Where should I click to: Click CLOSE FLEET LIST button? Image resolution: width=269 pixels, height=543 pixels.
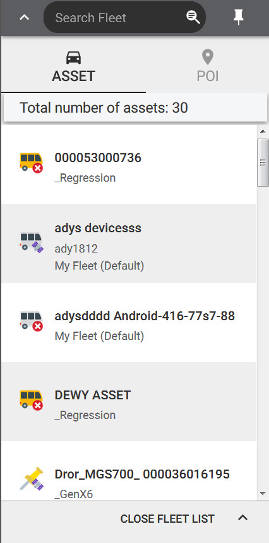pyautogui.click(x=167, y=519)
